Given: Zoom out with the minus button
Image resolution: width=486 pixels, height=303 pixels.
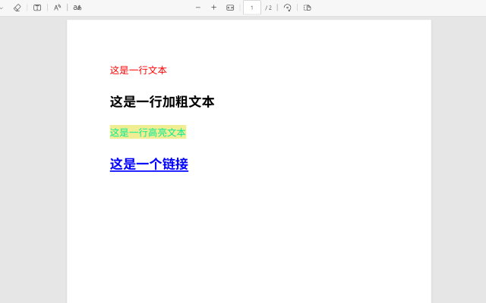Looking at the screenshot, I should (x=198, y=8).
